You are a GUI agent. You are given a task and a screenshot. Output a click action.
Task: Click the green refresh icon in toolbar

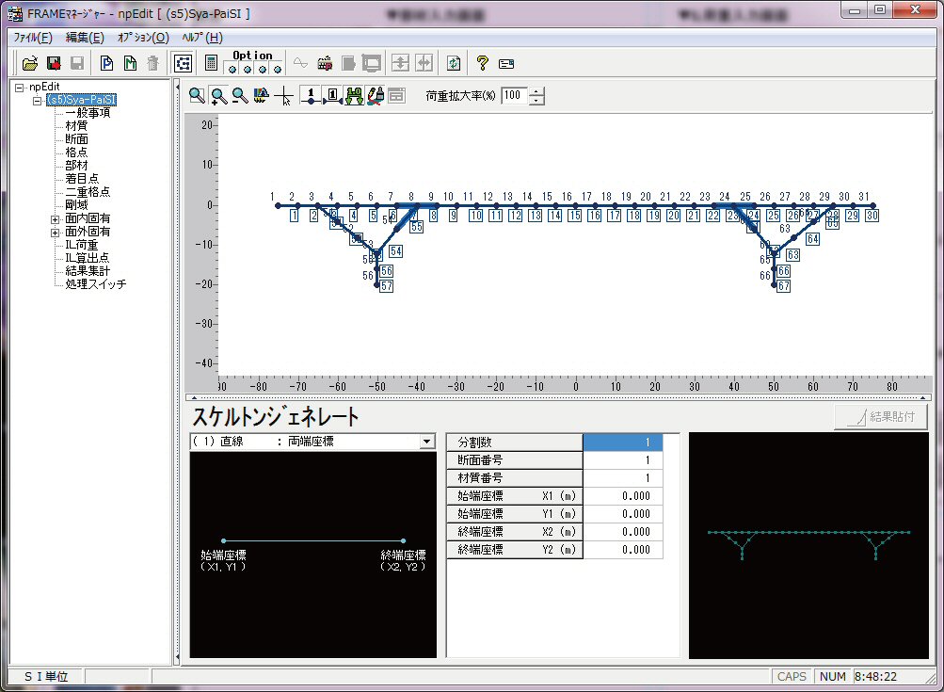(454, 63)
